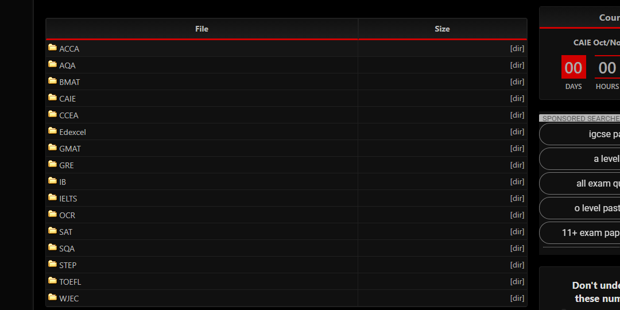The width and height of the screenshot is (620, 310).
Task: Open the GRE directory link
Action: (67, 165)
